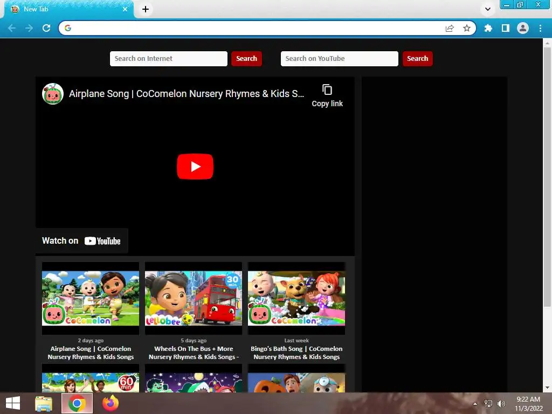552x414 pixels.
Task: Play the video with red play button
Action: (x=195, y=167)
